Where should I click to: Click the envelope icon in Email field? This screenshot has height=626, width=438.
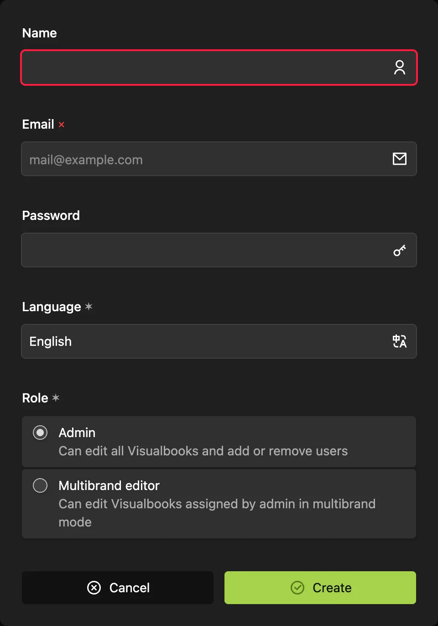(x=400, y=159)
